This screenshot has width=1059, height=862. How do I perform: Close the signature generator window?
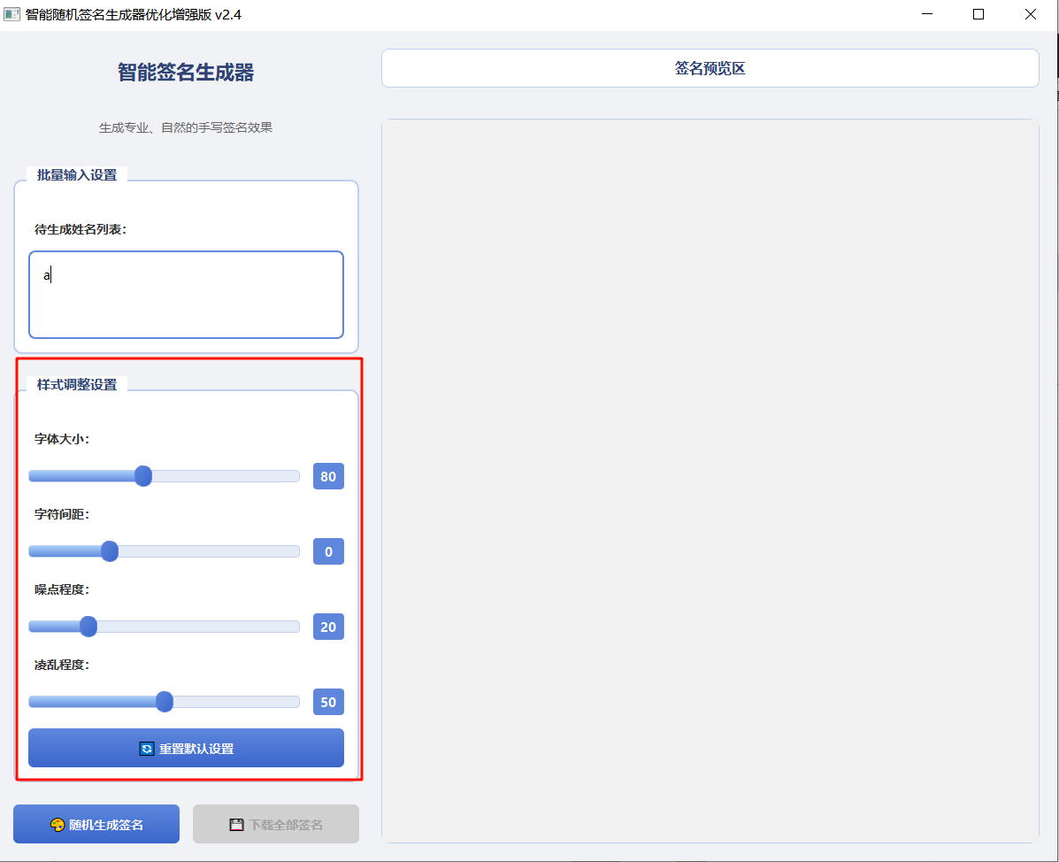[x=1030, y=15]
